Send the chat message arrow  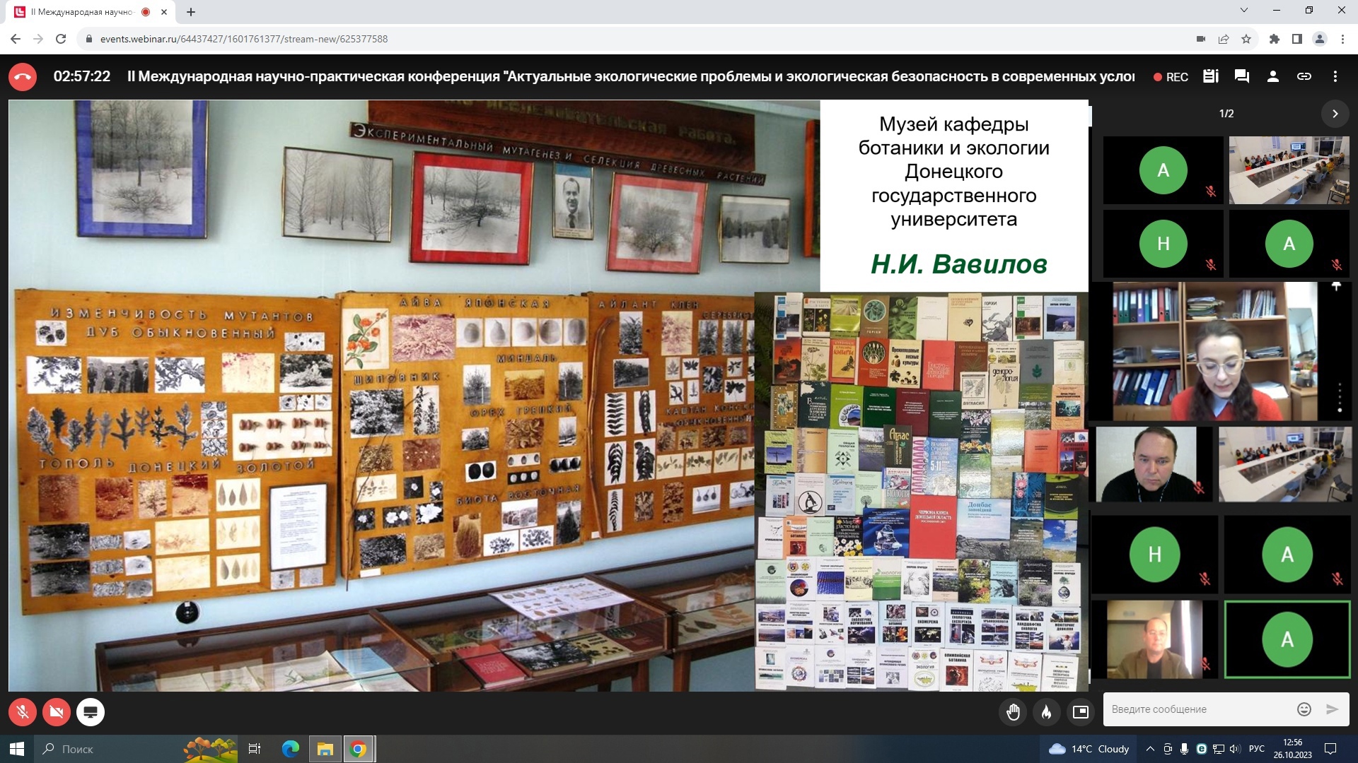pos(1333,709)
